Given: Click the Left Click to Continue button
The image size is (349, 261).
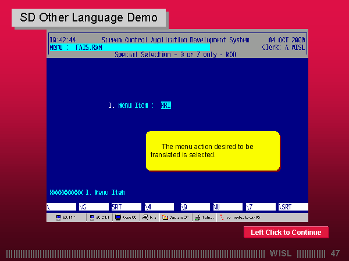Looking at the screenshot, I should pyautogui.click(x=286, y=233).
